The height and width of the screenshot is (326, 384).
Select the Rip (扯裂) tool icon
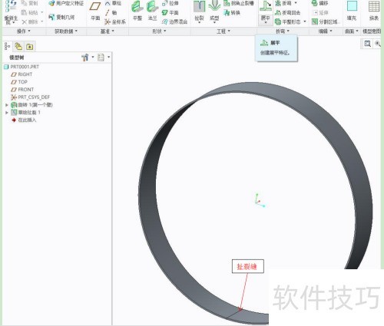[x=199, y=7]
